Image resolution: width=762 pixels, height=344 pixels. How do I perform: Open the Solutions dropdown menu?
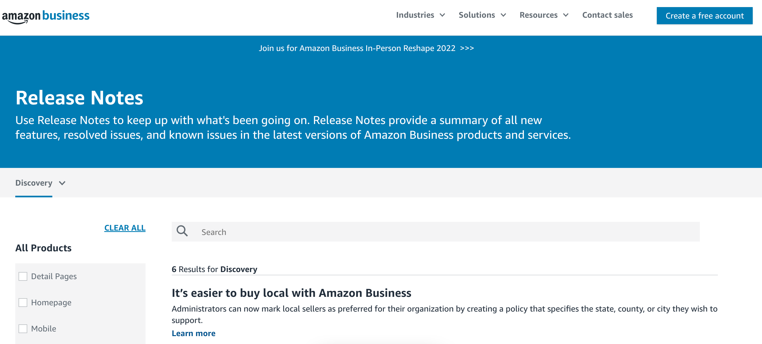tap(482, 15)
